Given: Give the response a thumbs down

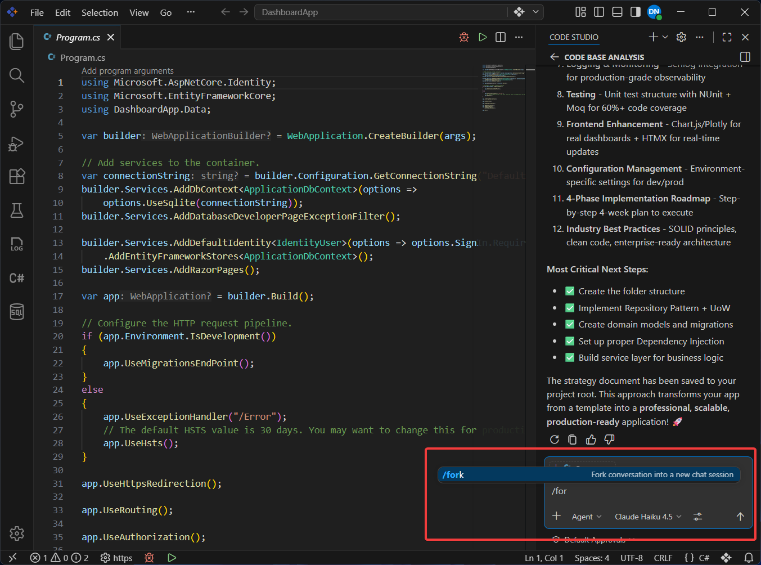Looking at the screenshot, I should click(609, 440).
